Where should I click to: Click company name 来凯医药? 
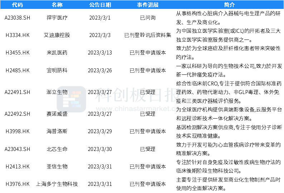[57, 53]
